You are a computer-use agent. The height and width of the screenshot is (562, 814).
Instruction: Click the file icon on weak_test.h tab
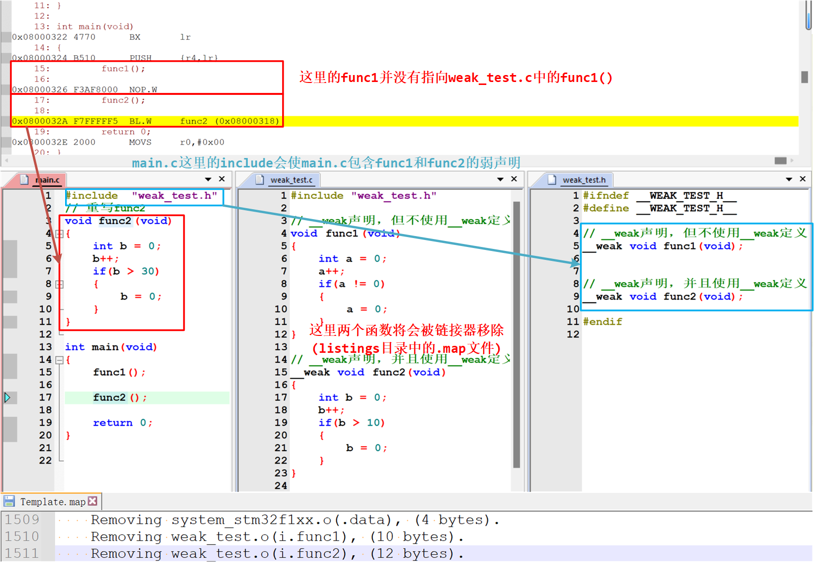point(552,179)
